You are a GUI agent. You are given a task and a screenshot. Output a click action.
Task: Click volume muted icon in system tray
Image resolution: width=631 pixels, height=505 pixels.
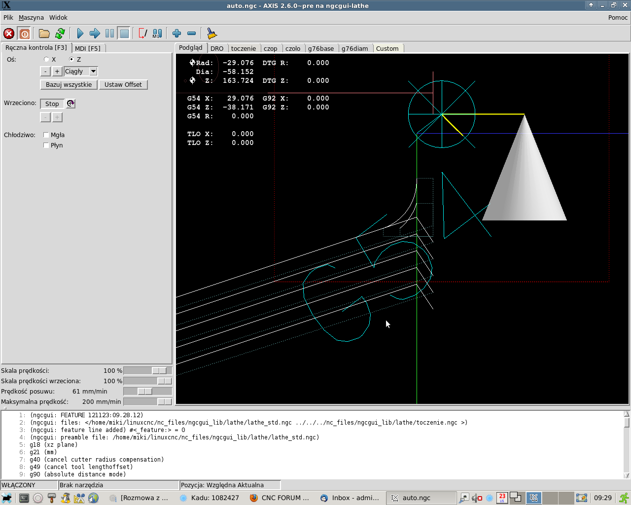tap(477, 498)
